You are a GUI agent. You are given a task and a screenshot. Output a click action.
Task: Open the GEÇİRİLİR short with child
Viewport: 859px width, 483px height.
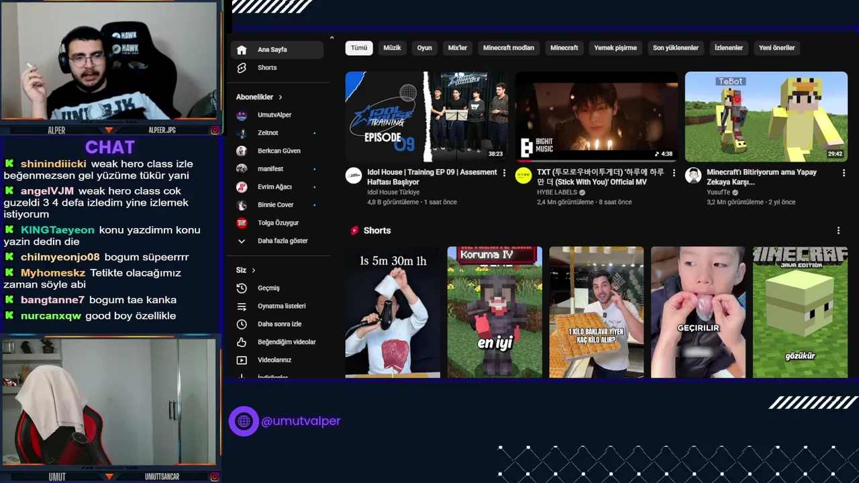click(x=698, y=312)
